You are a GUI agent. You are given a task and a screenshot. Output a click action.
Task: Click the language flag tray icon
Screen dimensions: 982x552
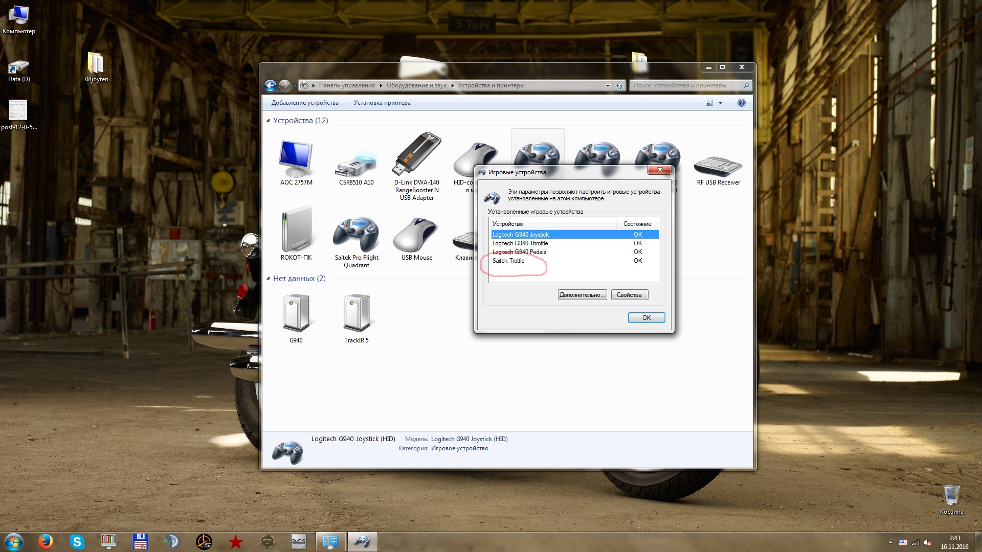click(903, 543)
